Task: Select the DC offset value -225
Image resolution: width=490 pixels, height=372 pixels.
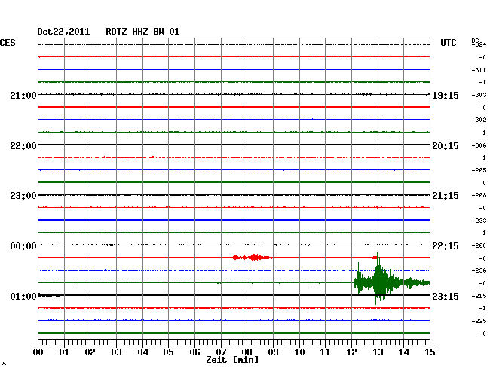Action: tap(479, 321)
